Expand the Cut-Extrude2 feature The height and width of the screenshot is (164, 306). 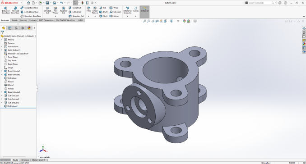point(2,99)
